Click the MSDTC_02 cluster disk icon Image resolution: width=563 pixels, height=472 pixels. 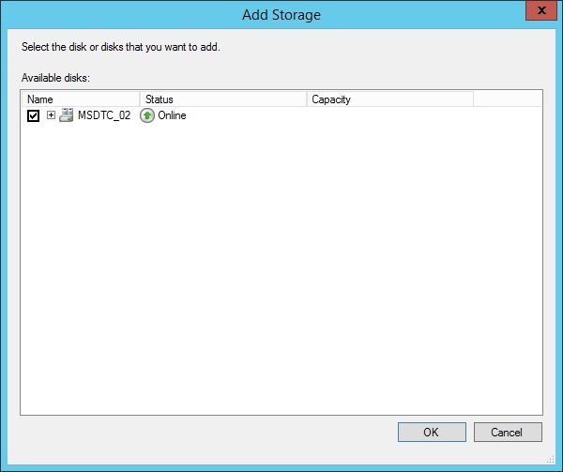(67, 115)
